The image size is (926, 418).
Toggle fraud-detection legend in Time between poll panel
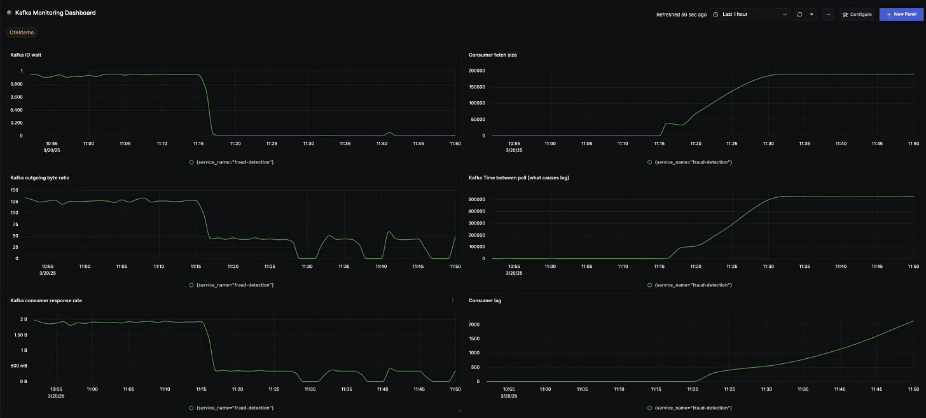[x=690, y=284]
